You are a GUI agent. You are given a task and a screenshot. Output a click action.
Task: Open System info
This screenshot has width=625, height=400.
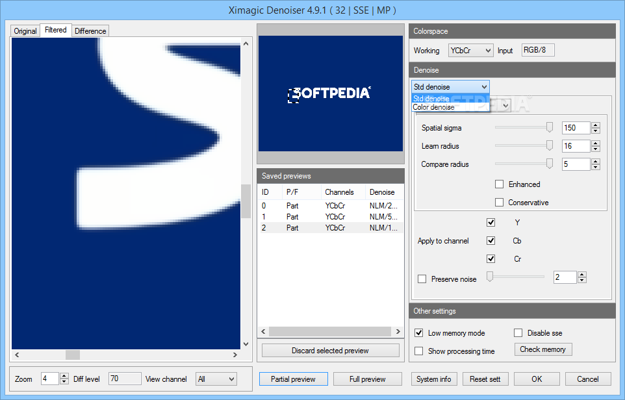click(434, 379)
